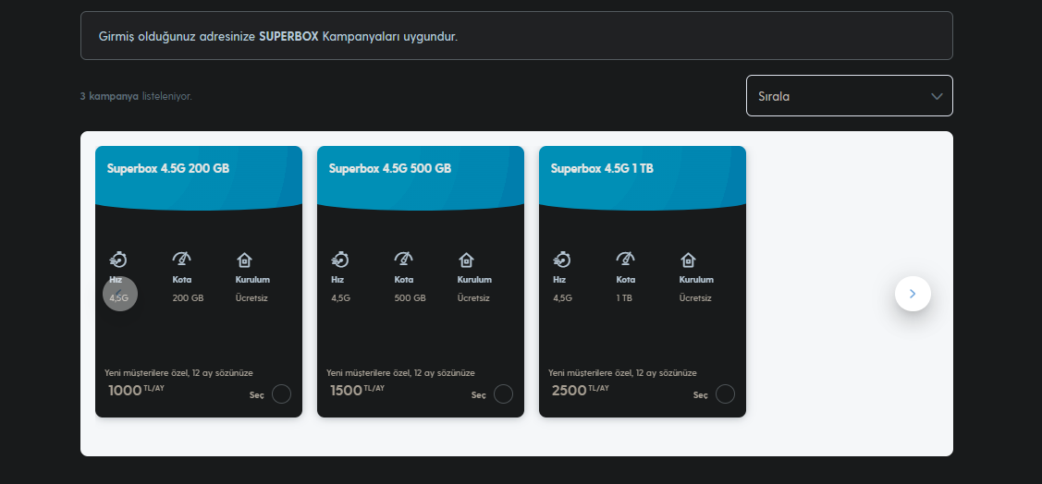The width and height of the screenshot is (1042, 484).
Task: Select the Superbox 4.5G 1 TB plan radio
Action: [726, 393]
